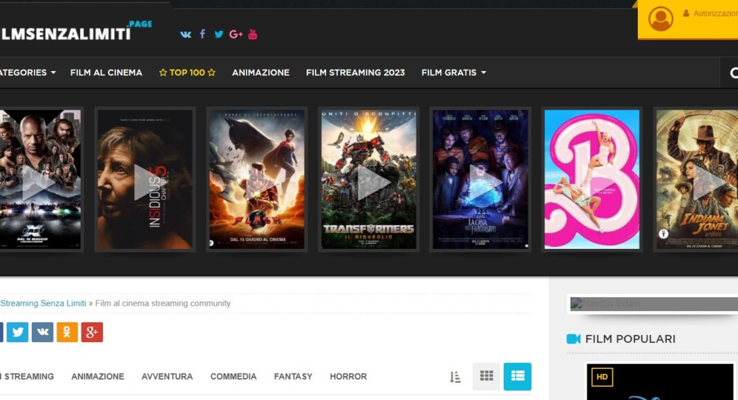
Task: Open the Facebook icon in header
Action: (202, 34)
